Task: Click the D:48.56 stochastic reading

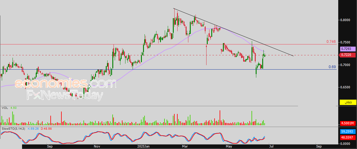Action: coord(46,128)
